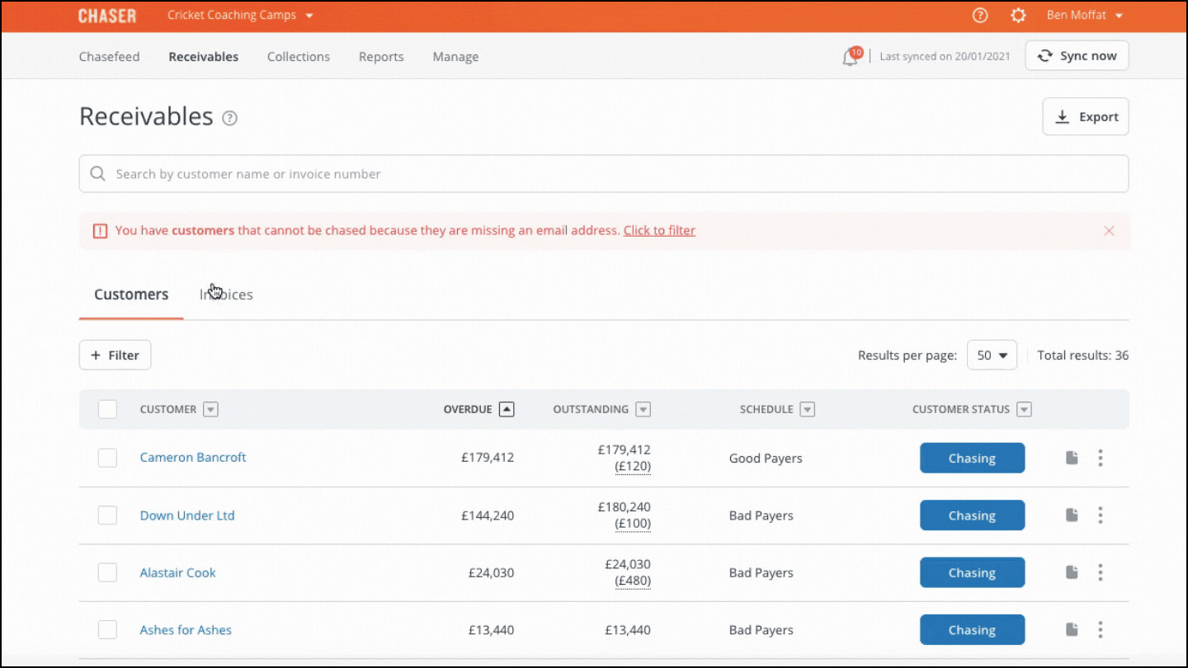Viewport: 1188px width, 668px height.
Task: Open Alastair Cook customer link
Action: pyautogui.click(x=177, y=572)
